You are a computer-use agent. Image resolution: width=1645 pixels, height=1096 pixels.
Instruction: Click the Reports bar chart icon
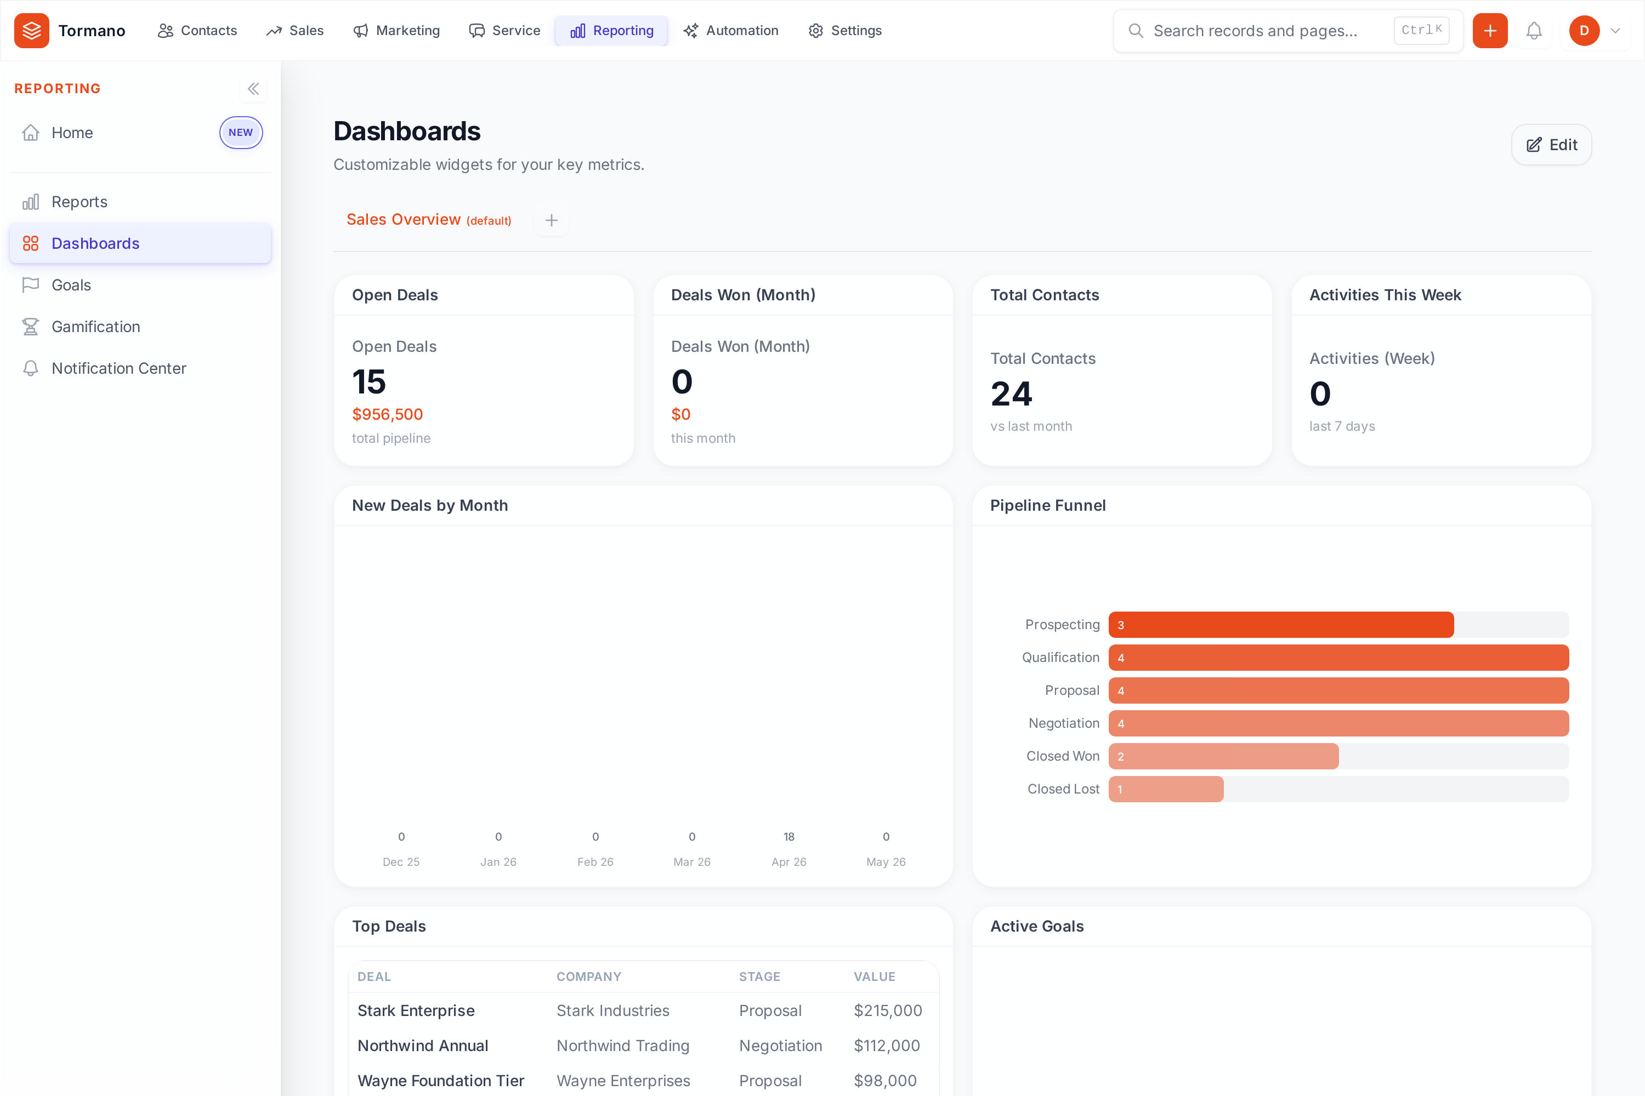pos(30,202)
